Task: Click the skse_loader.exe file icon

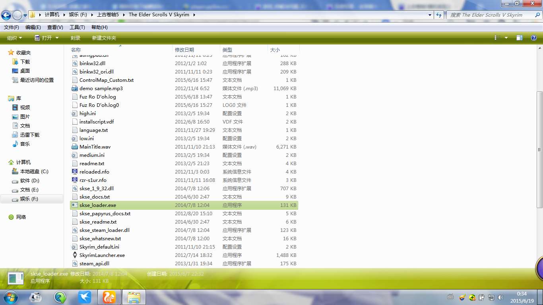Action: coord(75,205)
